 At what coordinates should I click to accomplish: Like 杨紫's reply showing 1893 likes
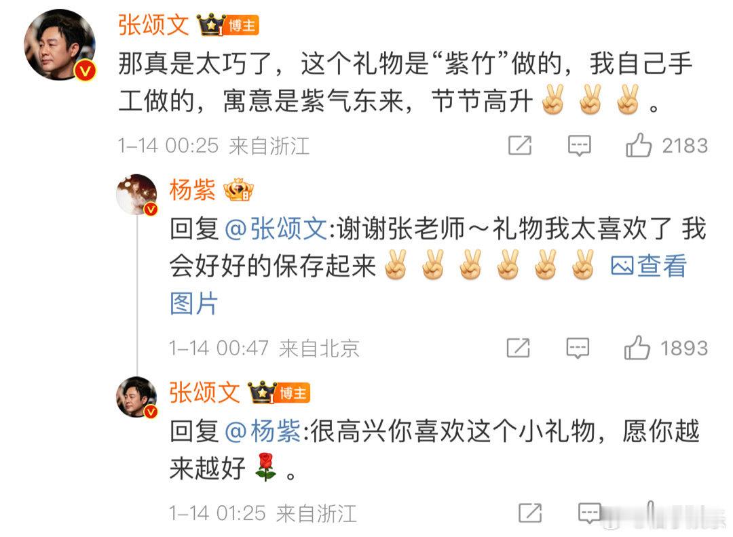tap(637, 347)
